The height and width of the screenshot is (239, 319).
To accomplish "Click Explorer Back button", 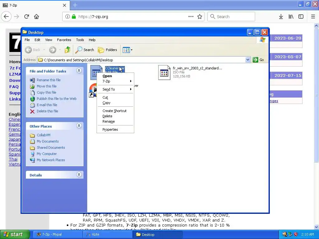I will [x=32, y=50].
